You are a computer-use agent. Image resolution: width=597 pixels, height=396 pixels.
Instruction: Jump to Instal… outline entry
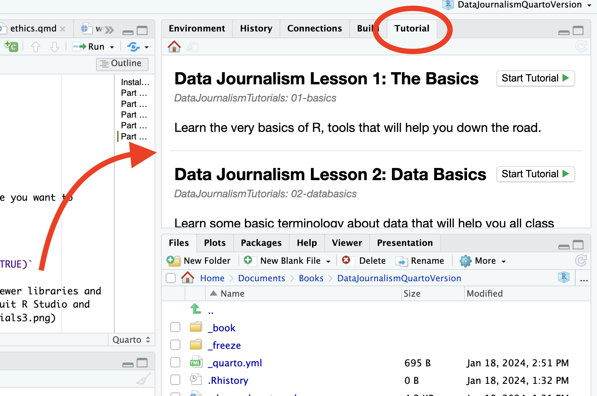coord(135,83)
